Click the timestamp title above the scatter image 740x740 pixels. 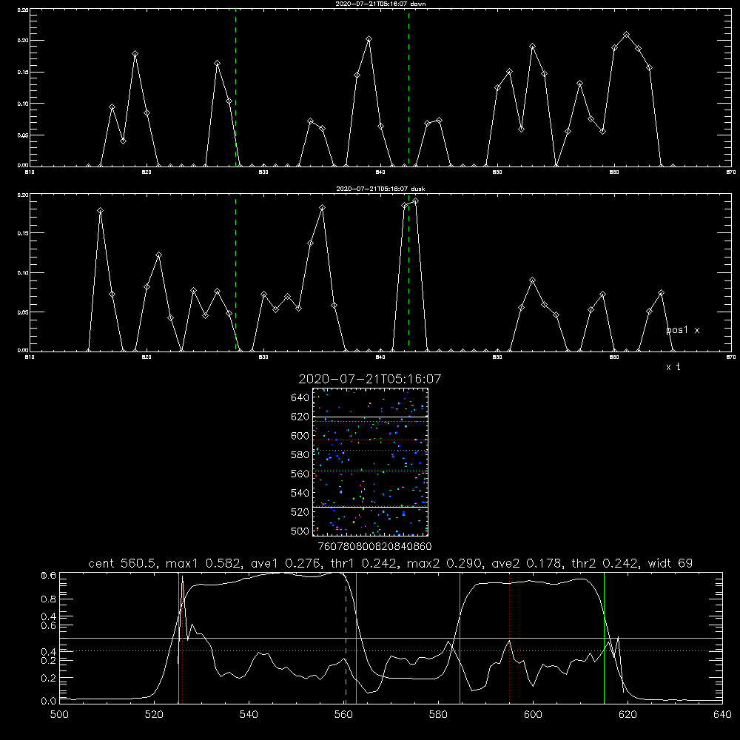point(370,379)
